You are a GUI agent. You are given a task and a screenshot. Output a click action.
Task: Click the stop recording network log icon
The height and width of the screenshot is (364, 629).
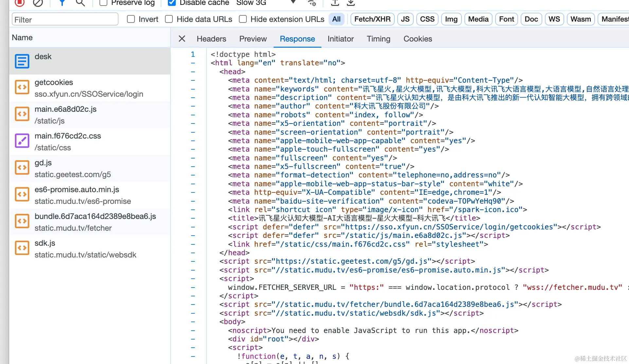click(20, 3)
